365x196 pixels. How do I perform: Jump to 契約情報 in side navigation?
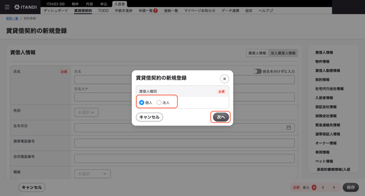point(323,80)
